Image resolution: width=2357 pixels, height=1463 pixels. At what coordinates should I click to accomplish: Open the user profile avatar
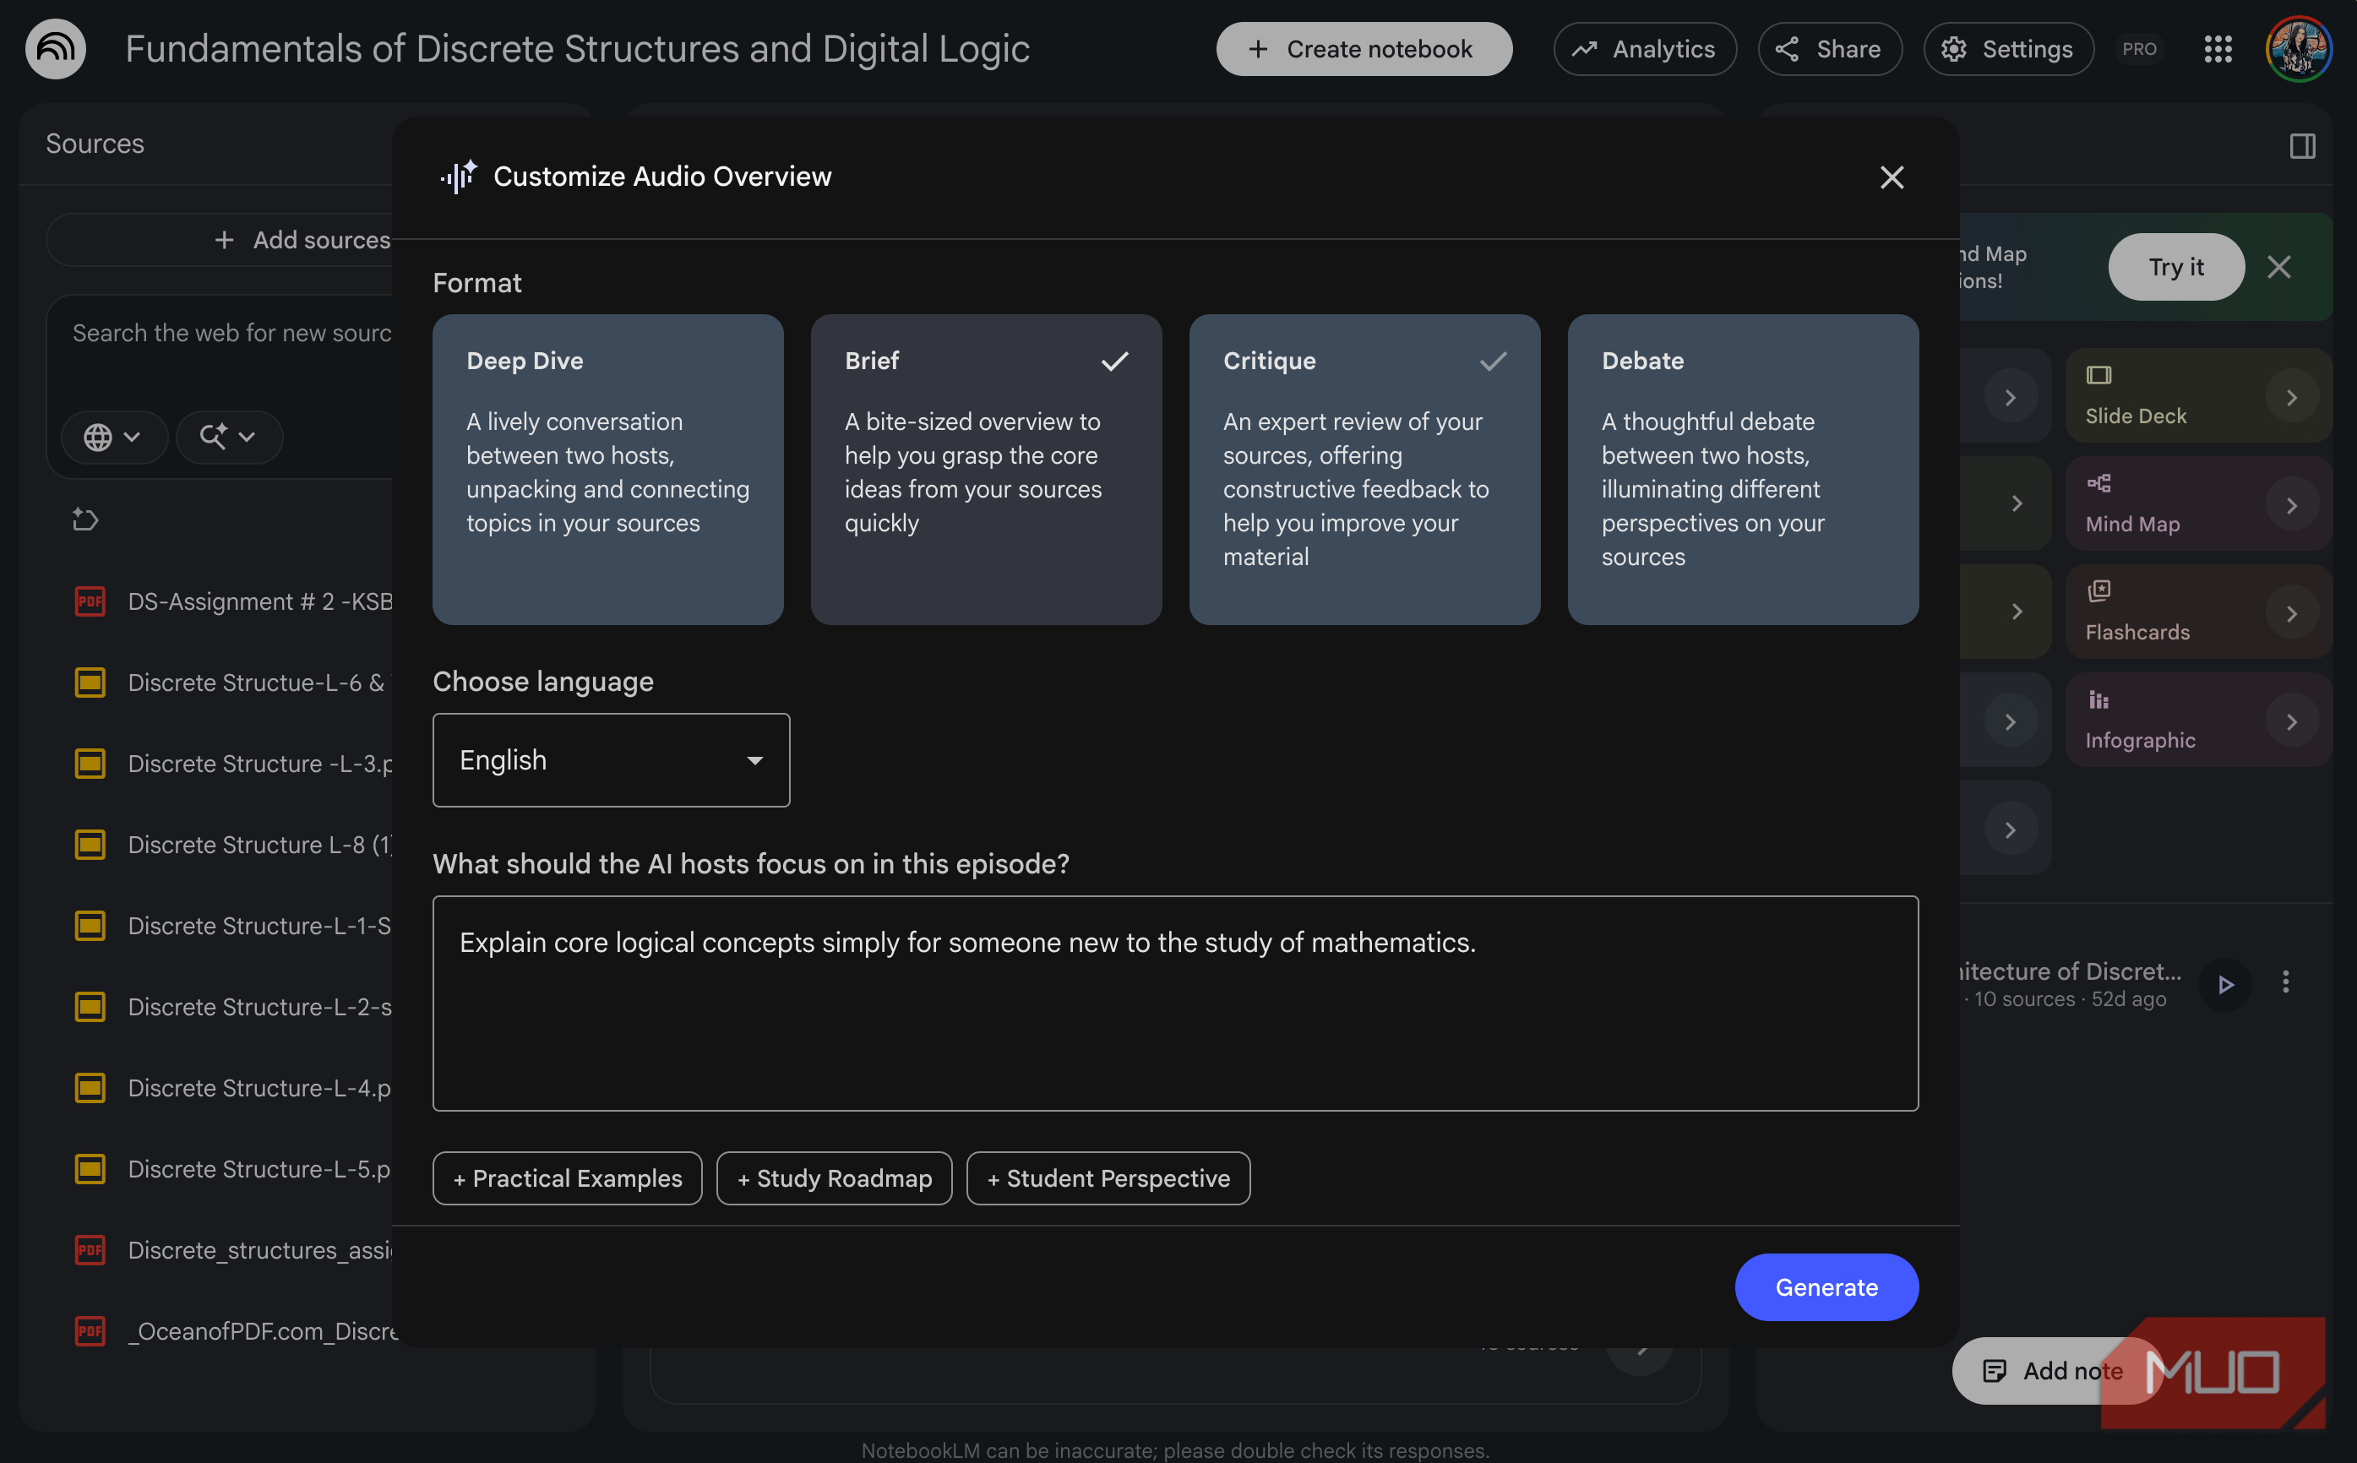[2299, 49]
